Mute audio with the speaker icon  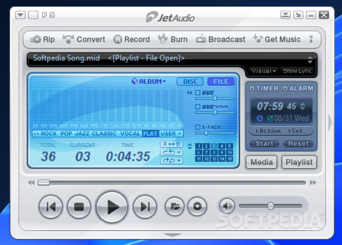click(x=227, y=206)
